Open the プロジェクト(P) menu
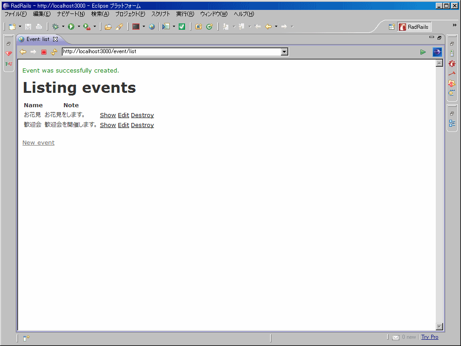461x346 pixels. pyautogui.click(x=130, y=14)
